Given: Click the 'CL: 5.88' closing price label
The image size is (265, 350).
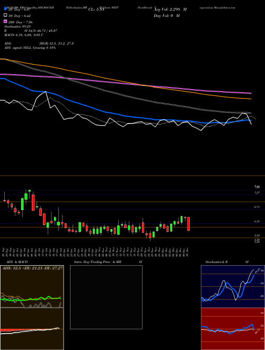Looking at the screenshot, I should tap(96, 10).
